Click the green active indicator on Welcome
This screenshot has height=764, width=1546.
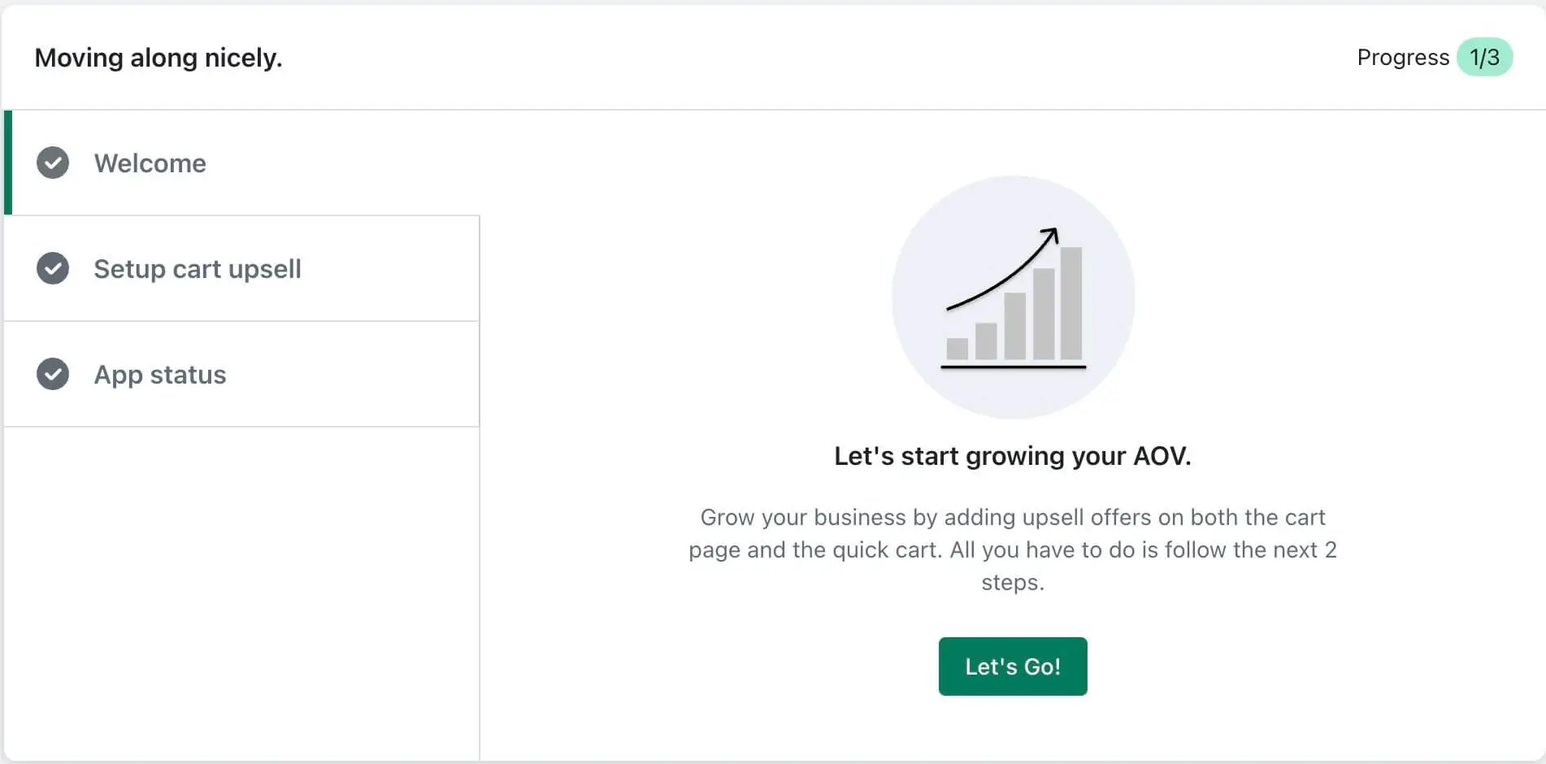pyautogui.click(x=8, y=163)
